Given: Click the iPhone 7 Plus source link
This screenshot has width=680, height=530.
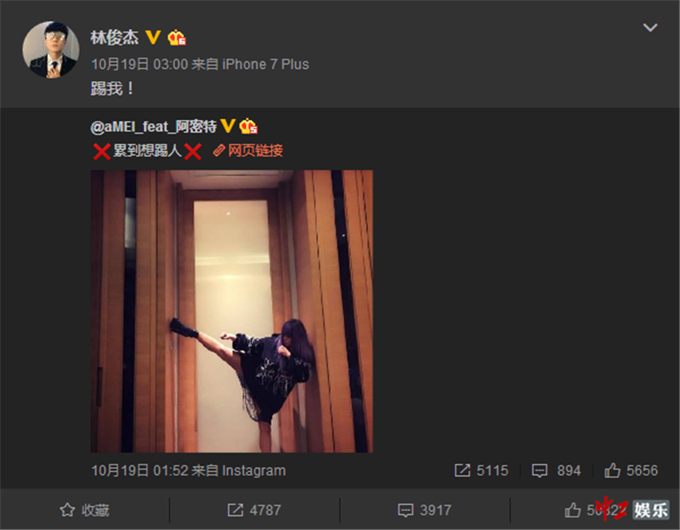Looking at the screenshot, I should point(265,65).
